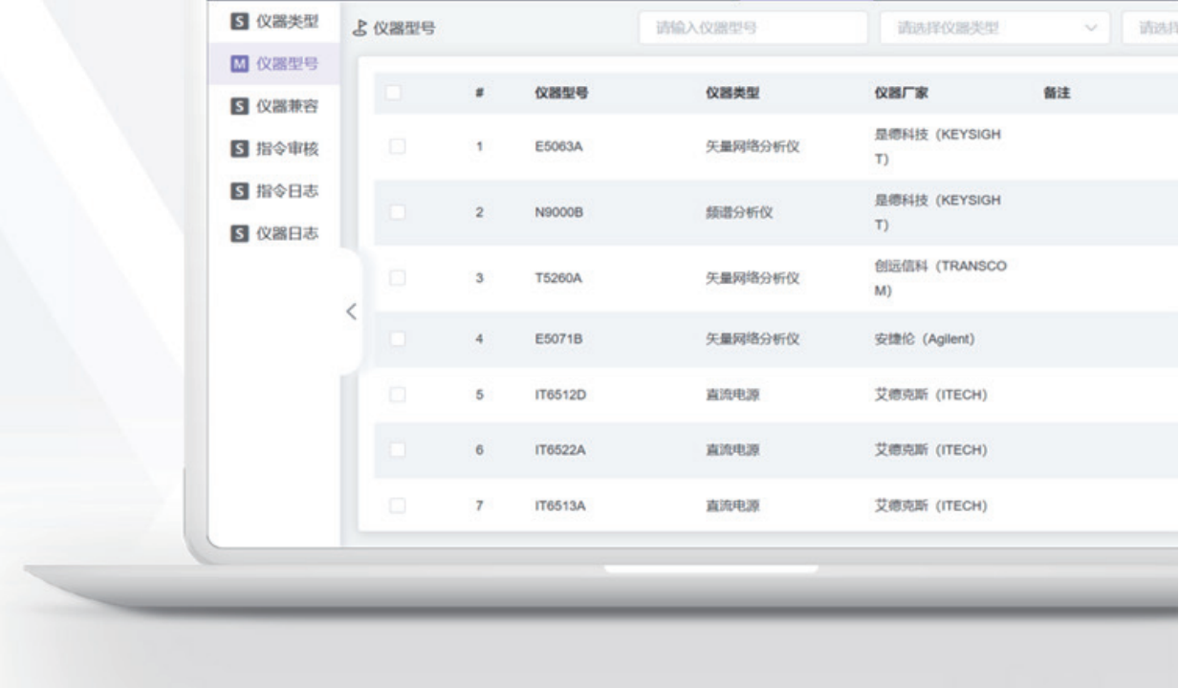Click the partially visible third filter field

pyautogui.click(x=1152, y=28)
